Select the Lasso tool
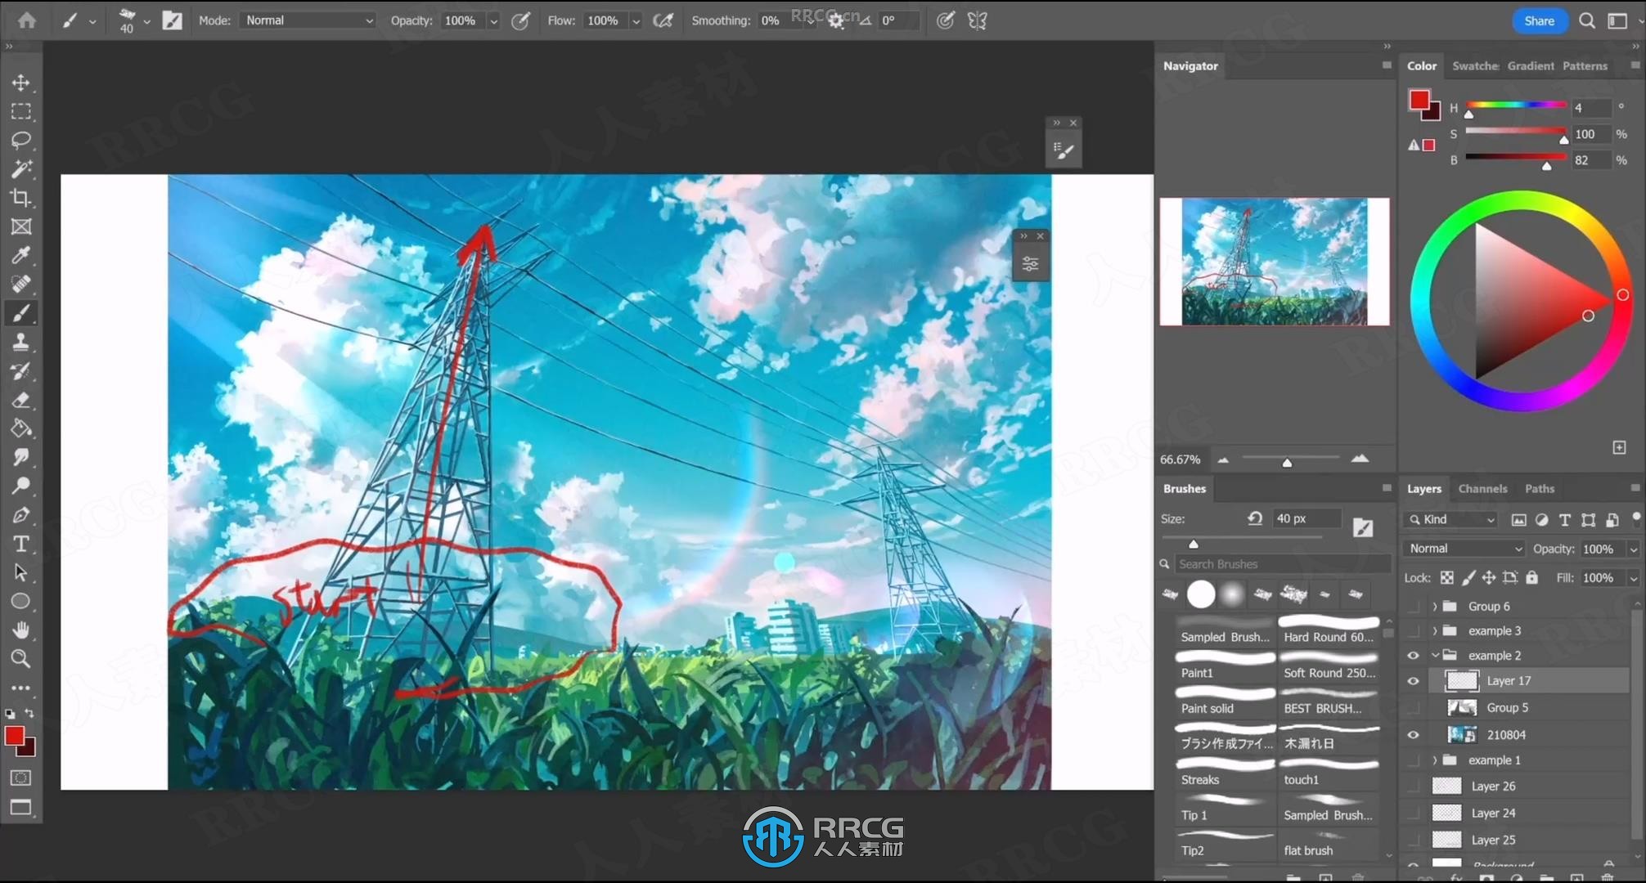The width and height of the screenshot is (1646, 883). point(21,140)
